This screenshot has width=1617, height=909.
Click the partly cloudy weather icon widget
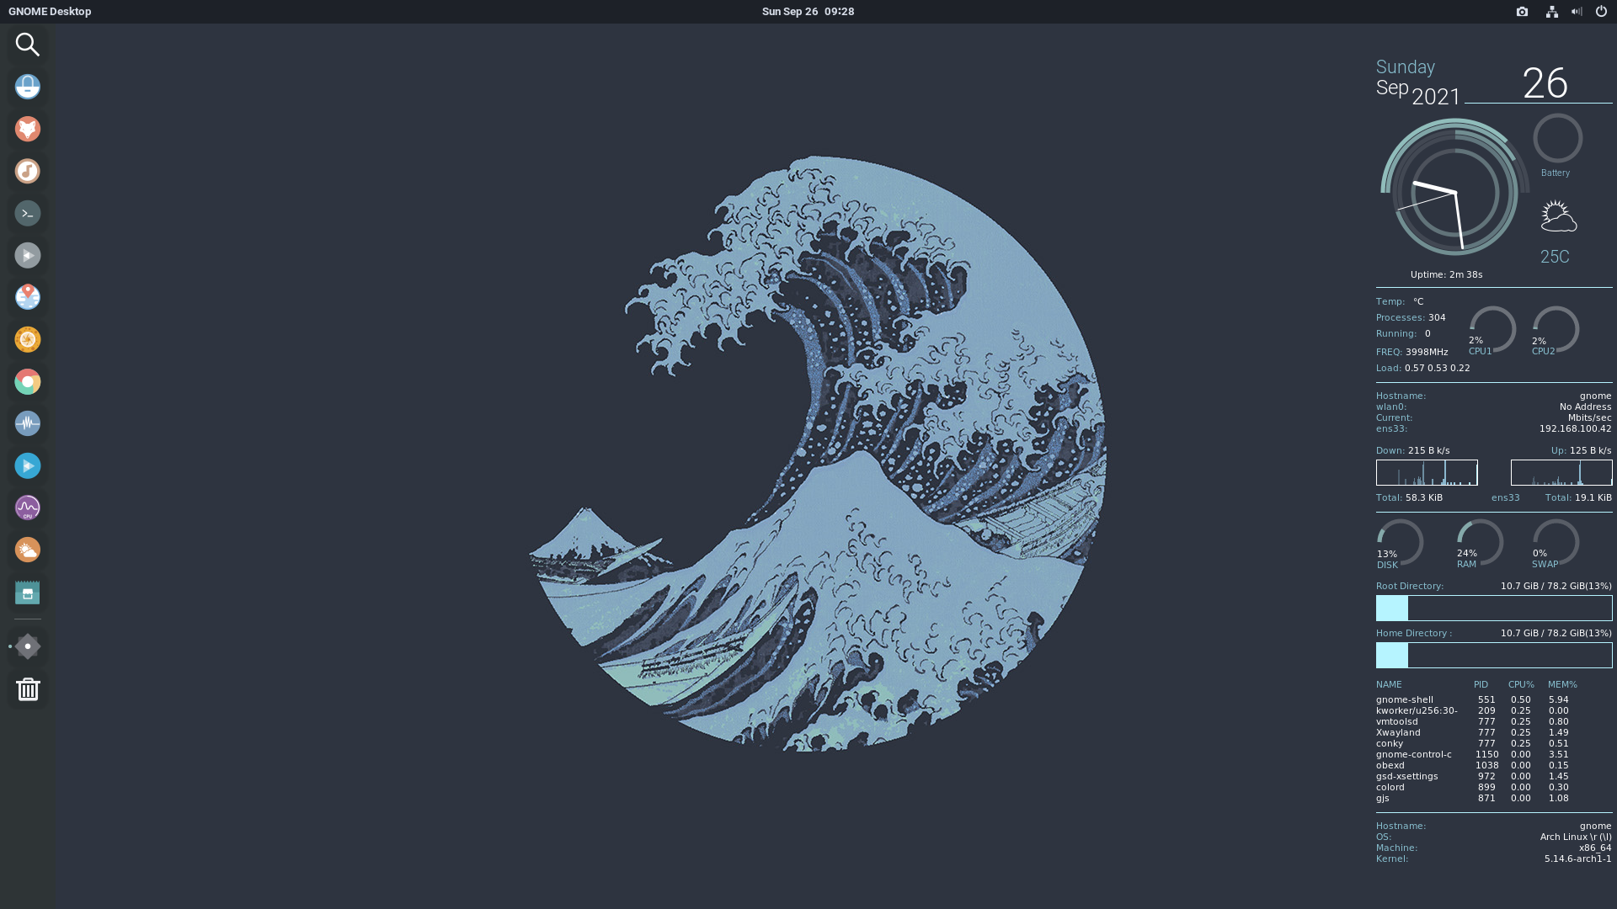(x=1558, y=216)
